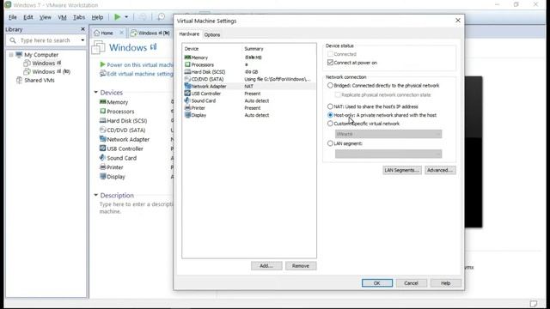This screenshot has height=309, width=550.
Task: Switch to the Hardware tab in settings
Action: coord(189,34)
